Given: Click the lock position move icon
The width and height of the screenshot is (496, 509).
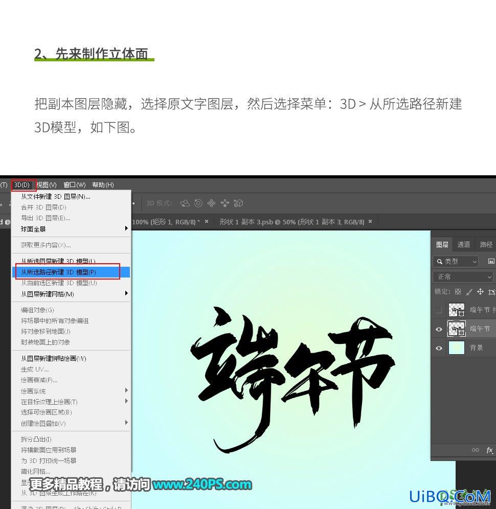Looking at the screenshot, I should (481, 291).
